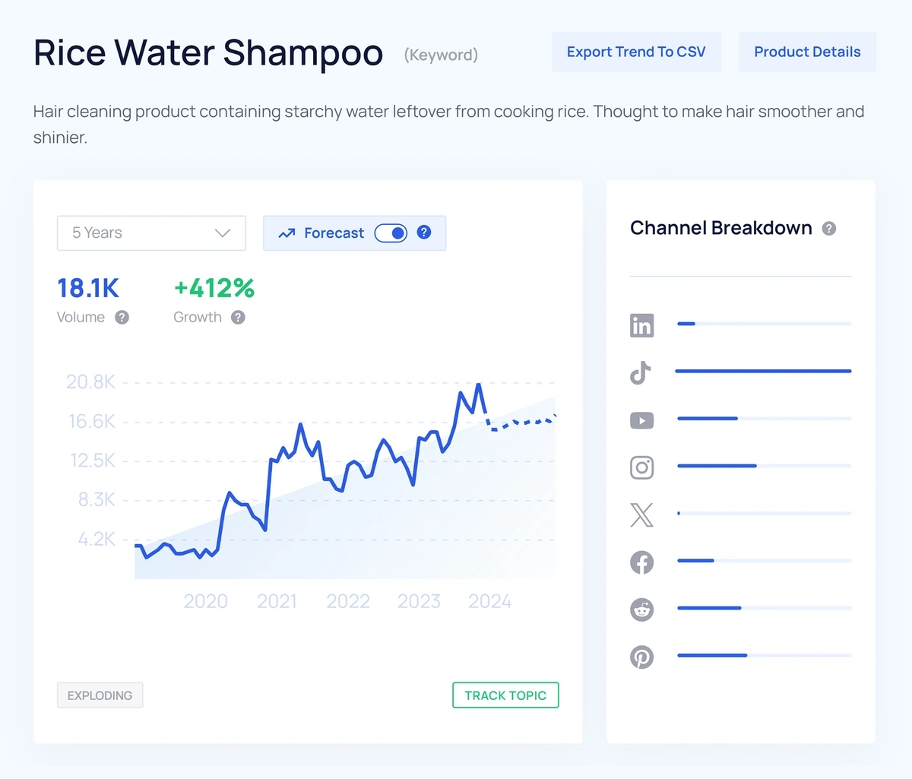Click the Forecast label text
This screenshot has height=779, width=912.
pos(334,233)
